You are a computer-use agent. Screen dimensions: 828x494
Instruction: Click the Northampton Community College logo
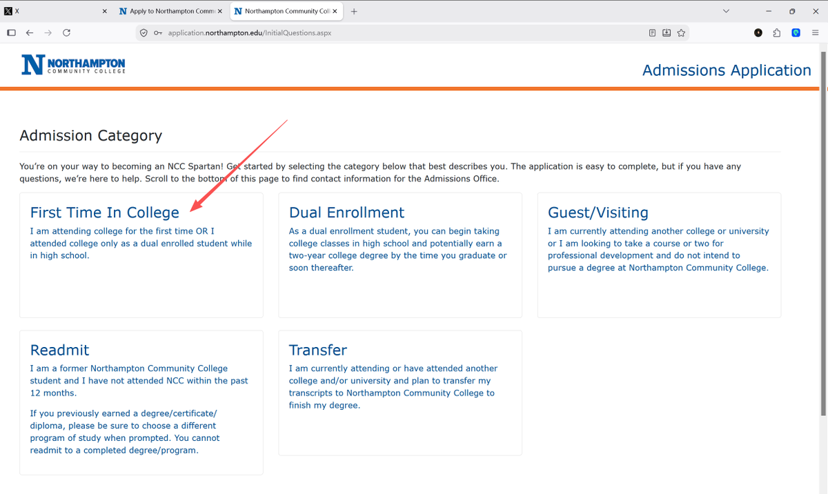coord(74,64)
